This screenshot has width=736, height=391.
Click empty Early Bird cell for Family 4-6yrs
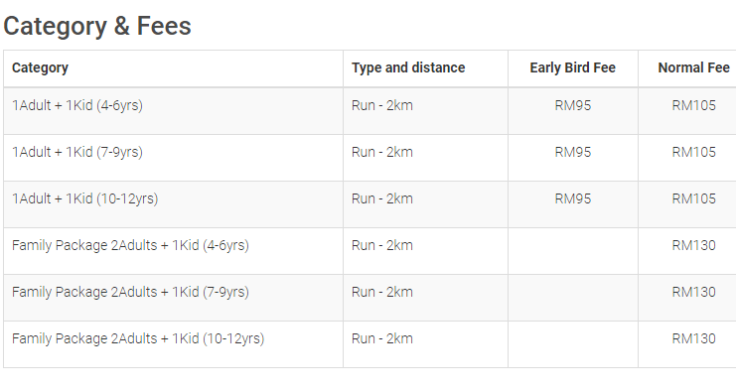click(x=573, y=251)
